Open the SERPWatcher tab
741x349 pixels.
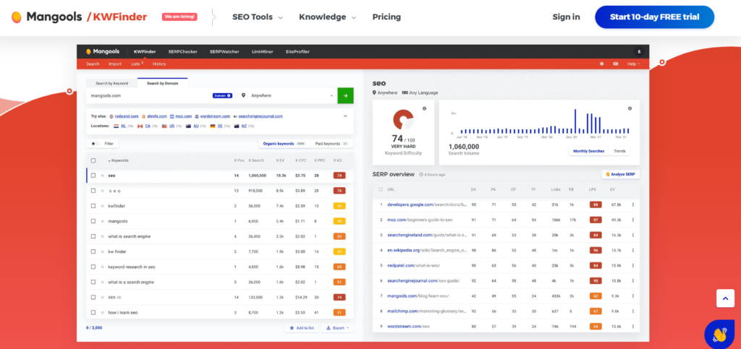[x=224, y=51]
